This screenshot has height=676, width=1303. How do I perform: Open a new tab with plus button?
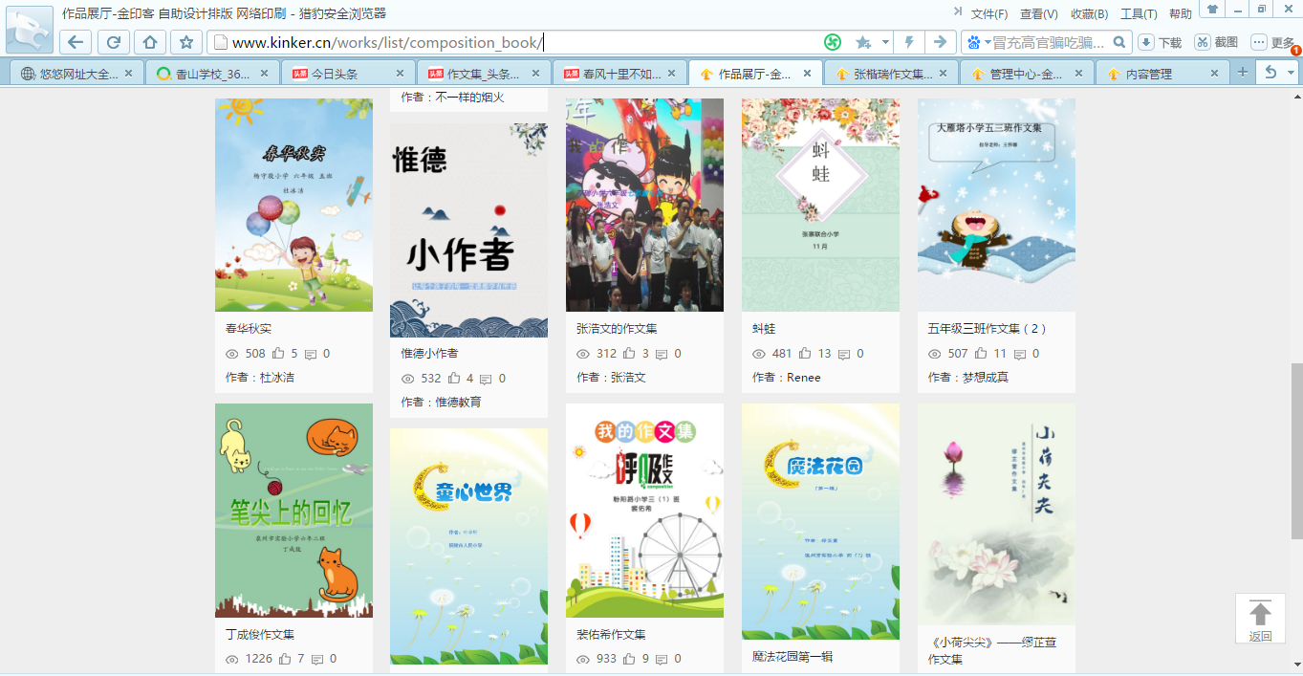[x=1243, y=72]
